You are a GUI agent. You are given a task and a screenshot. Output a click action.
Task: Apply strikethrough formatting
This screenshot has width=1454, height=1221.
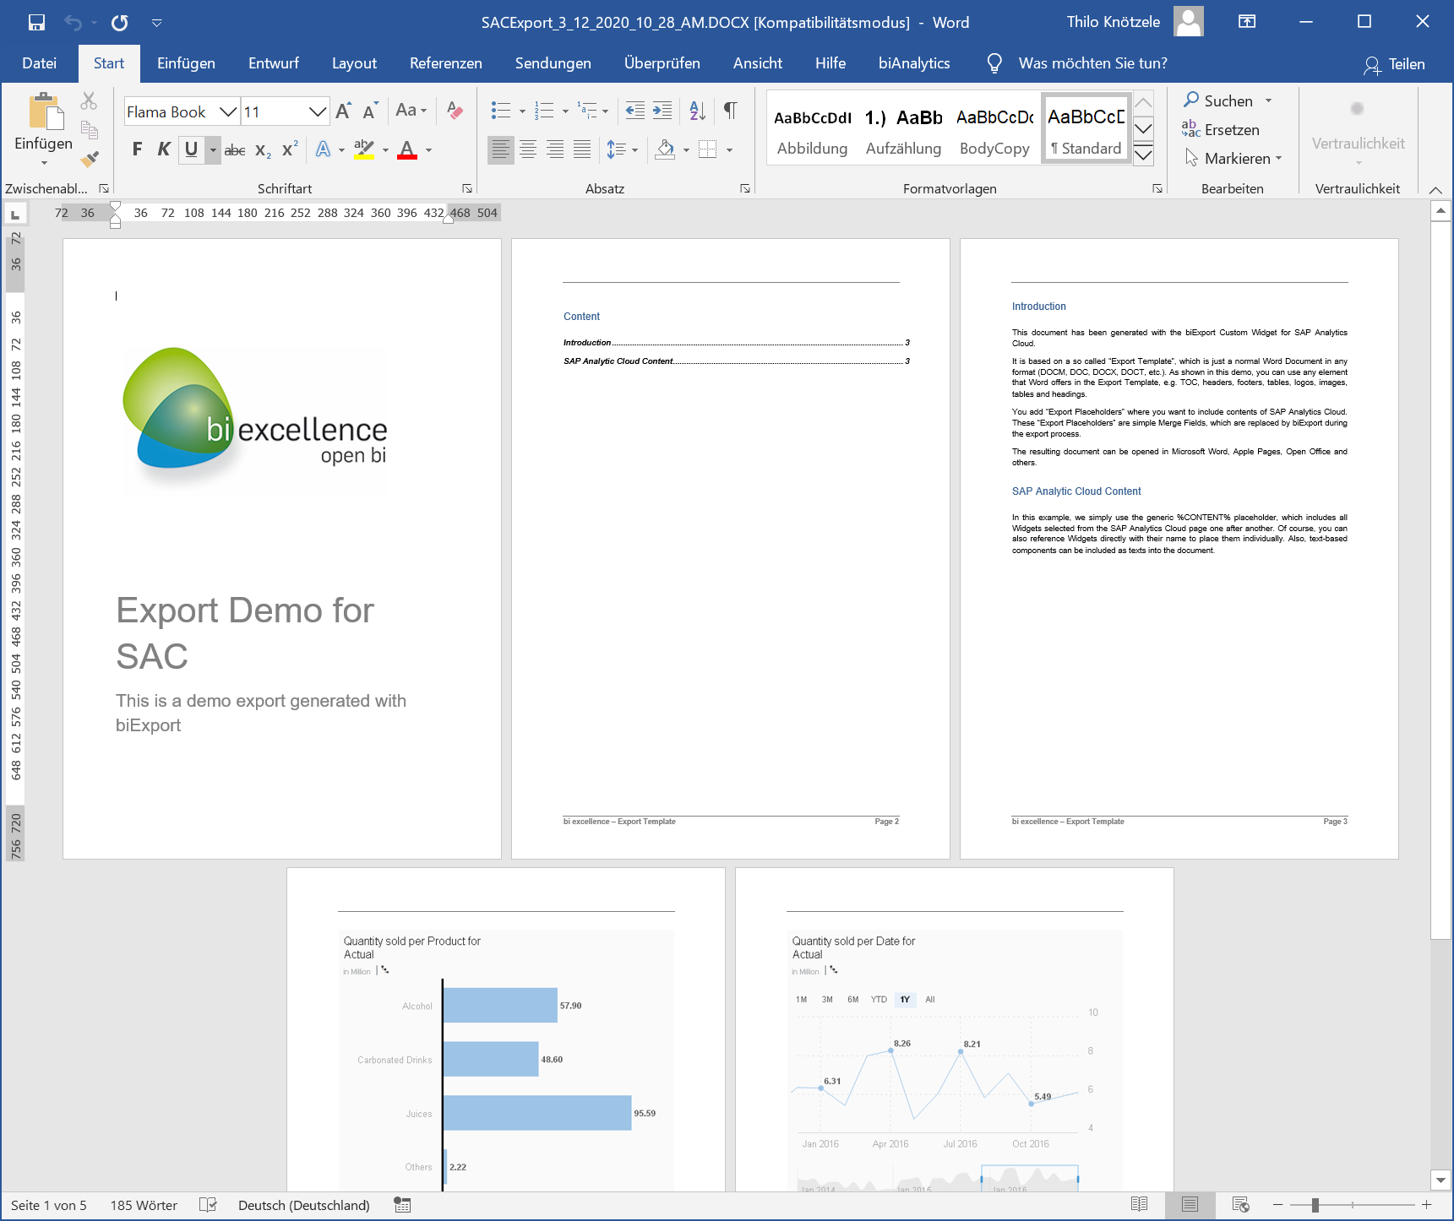[x=235, y=150]
